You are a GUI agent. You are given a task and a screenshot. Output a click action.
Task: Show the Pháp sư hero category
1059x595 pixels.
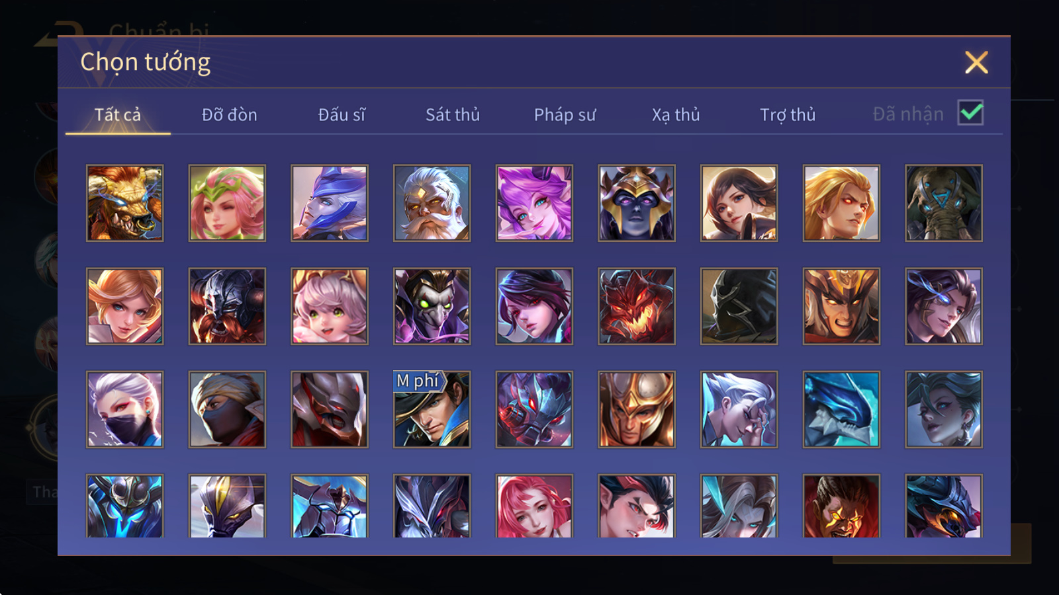[x=565, y=115]
